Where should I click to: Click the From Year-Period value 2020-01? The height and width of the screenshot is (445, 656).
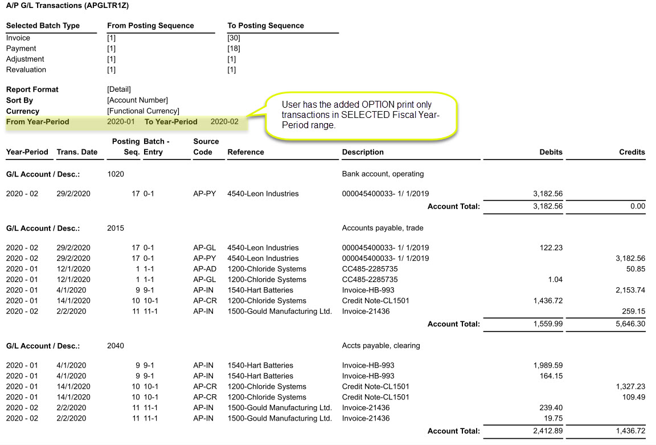tap(121, 122)
